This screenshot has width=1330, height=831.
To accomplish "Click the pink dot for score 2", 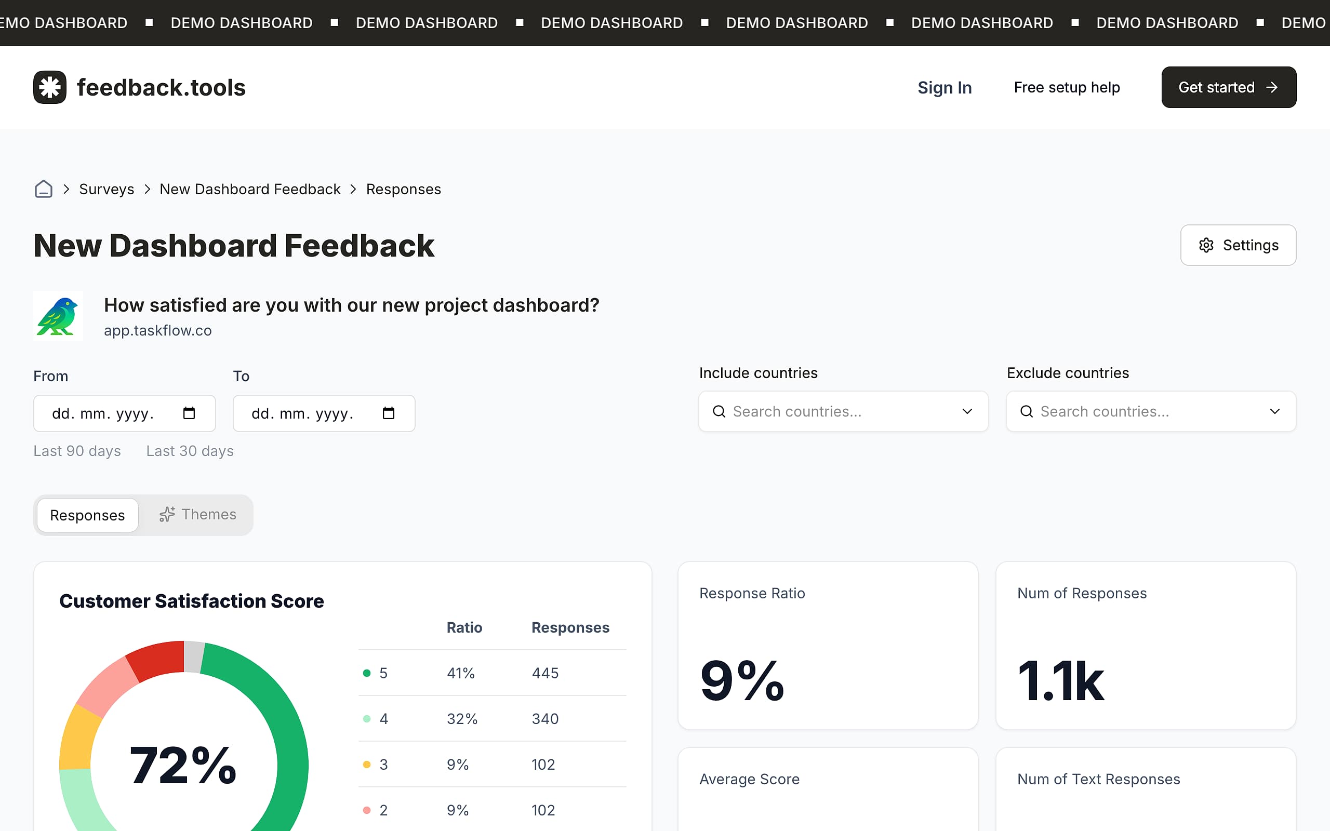I will (x=367, y=810).
